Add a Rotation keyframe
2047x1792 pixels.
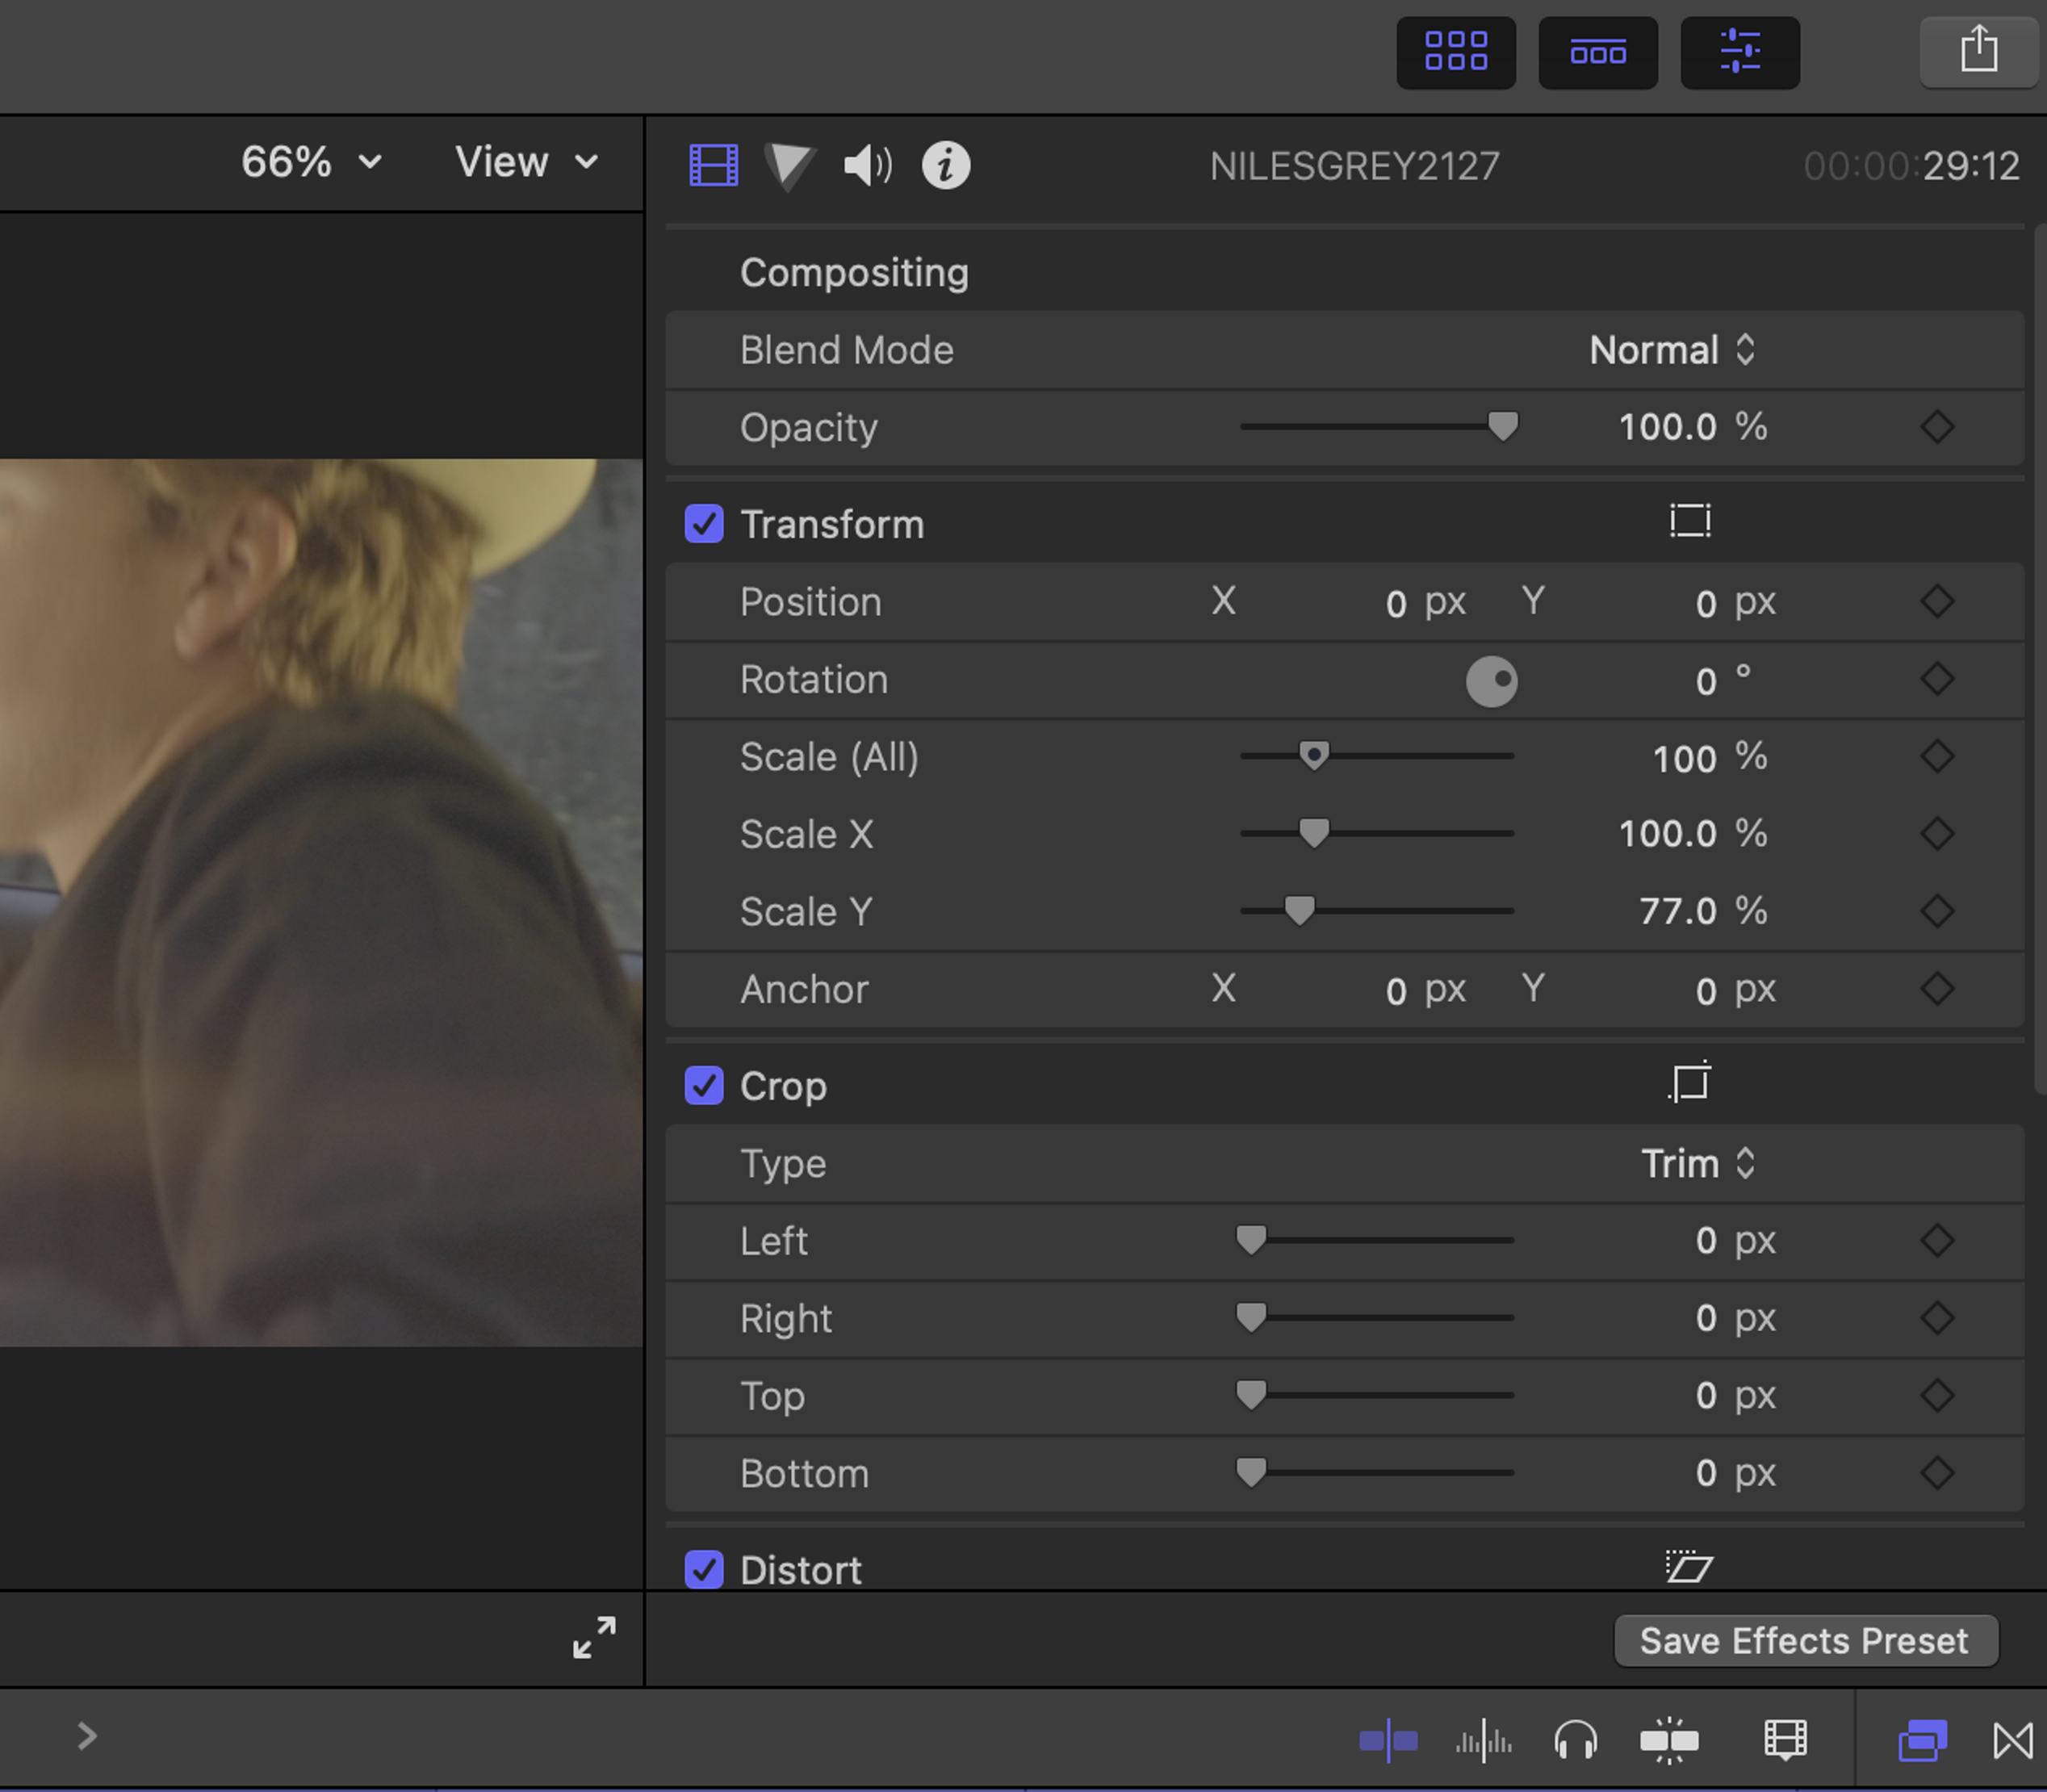coord(1936,679)
